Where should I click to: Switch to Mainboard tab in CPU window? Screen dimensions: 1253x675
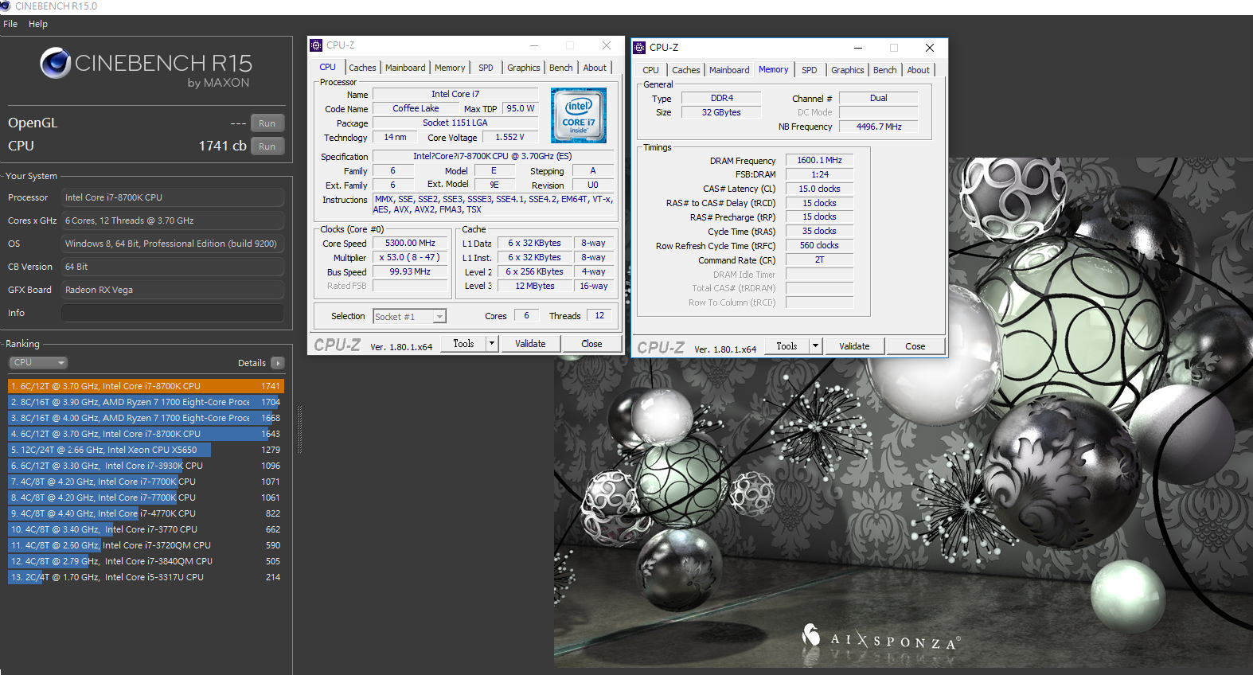point(405,68)
